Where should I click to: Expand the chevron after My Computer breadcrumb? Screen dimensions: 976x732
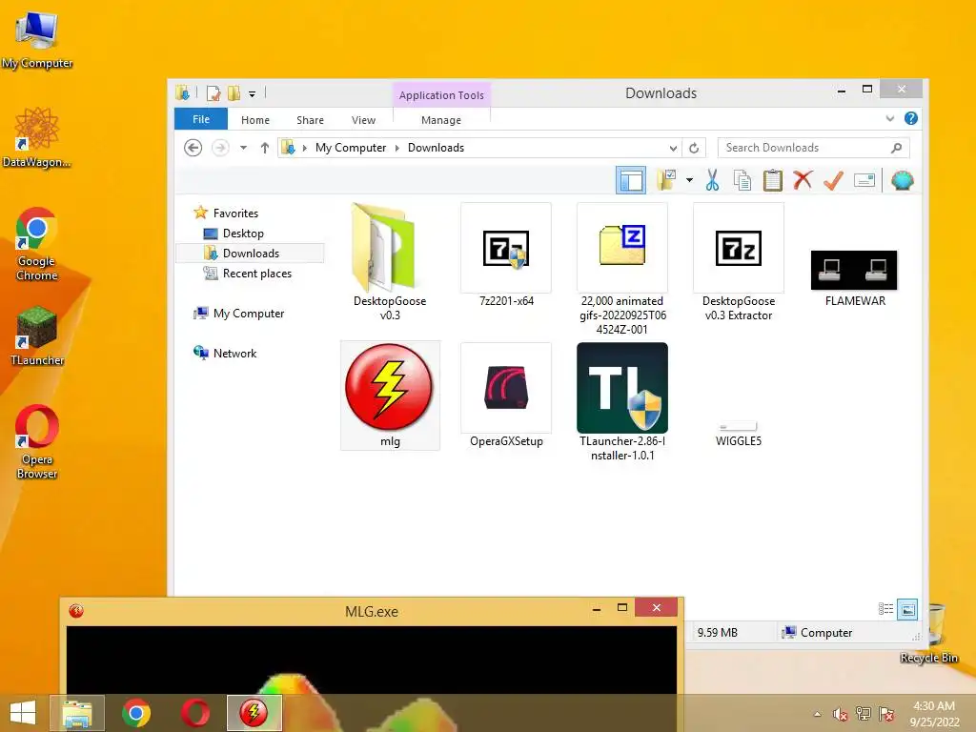click(397, 148)
